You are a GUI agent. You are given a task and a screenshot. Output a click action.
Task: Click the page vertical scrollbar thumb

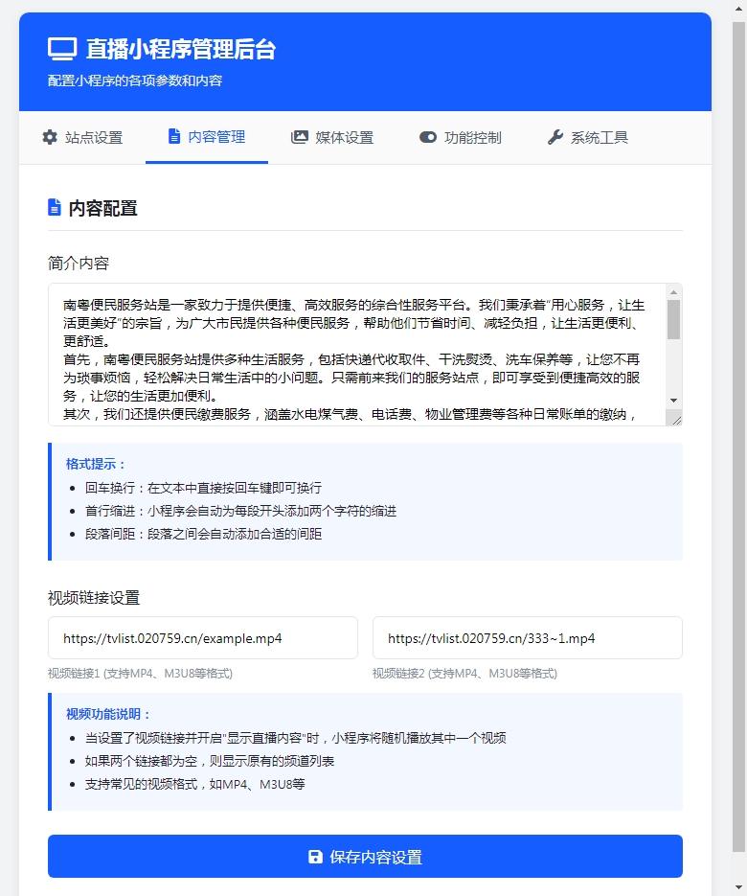[x=739, y=437]
